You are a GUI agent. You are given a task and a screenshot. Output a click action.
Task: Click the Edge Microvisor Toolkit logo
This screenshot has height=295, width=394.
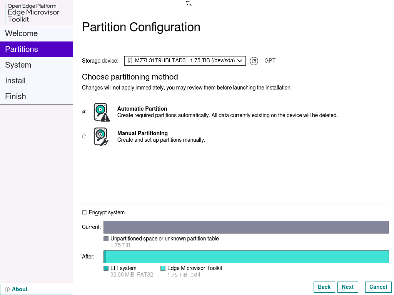33,13
